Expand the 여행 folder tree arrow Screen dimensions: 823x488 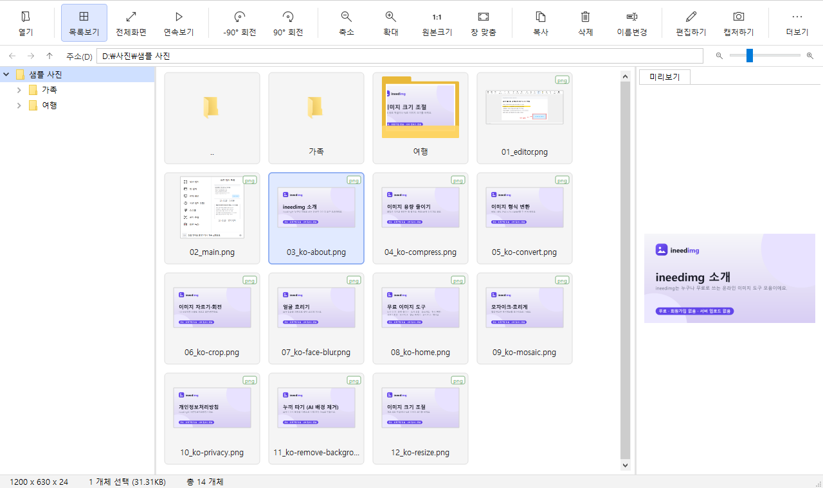(x=19, y=105)
